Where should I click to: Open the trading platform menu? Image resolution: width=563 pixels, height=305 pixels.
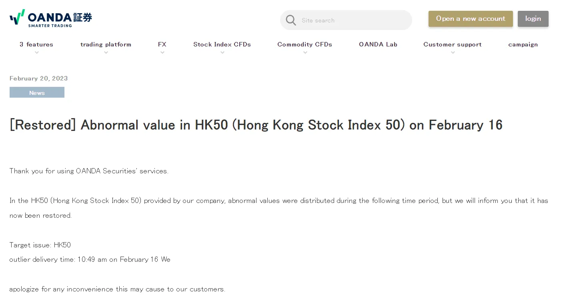click(106, 44)
